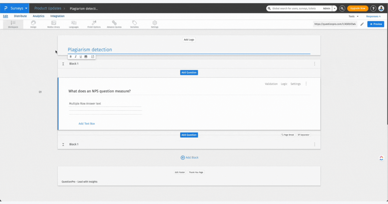388x204 pixels.
Task: Open title editor in external window icon
Action: pos(92,57)
